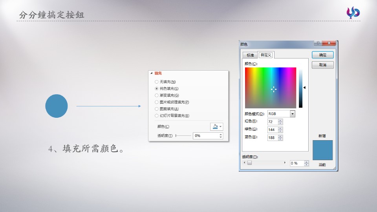Viewport: 377px width, 212px height.
Task: Select the 自定义 tab
Action: tap(266, 55)
